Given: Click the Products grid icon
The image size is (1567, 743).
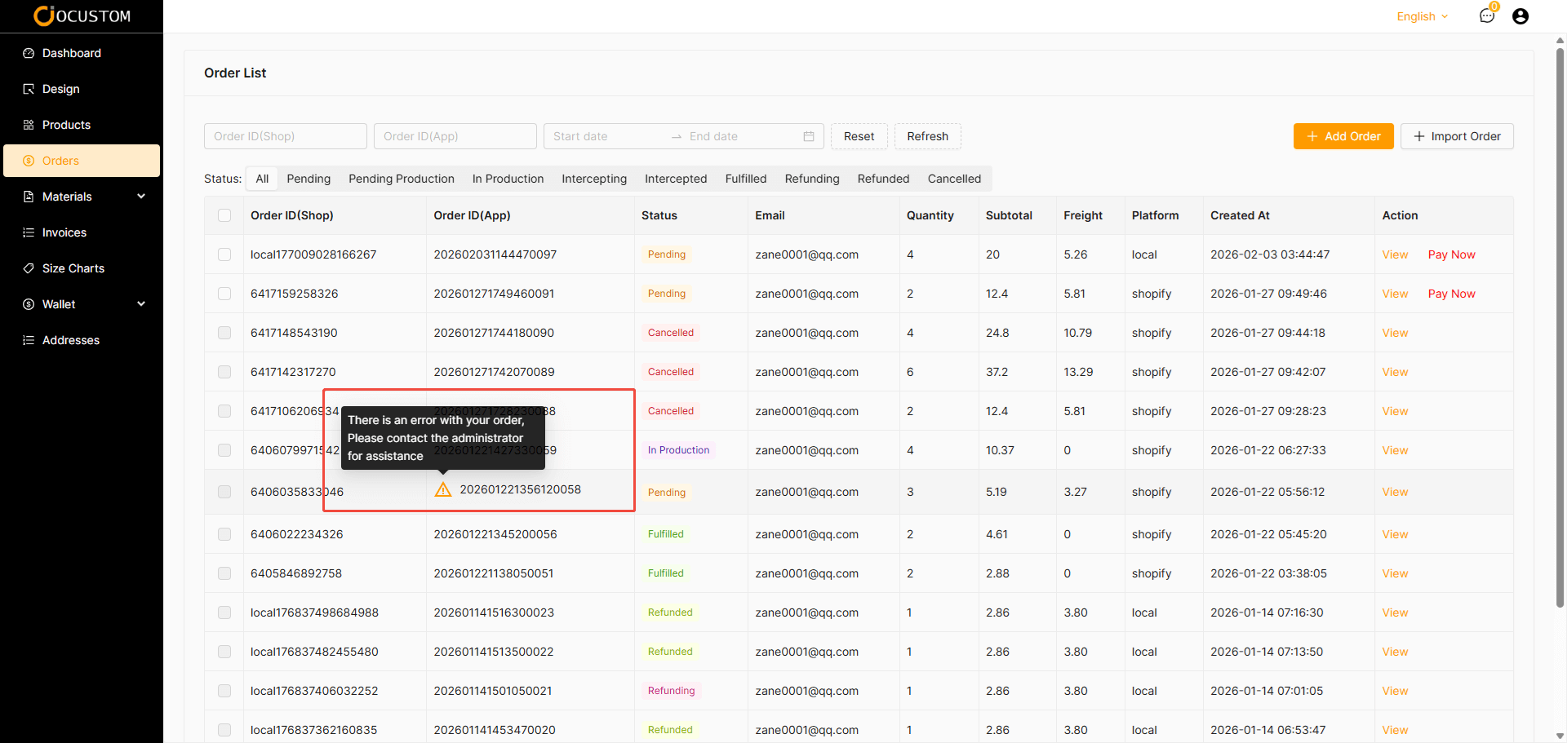Looking at the screenshot, I should (x=29, y=125).
